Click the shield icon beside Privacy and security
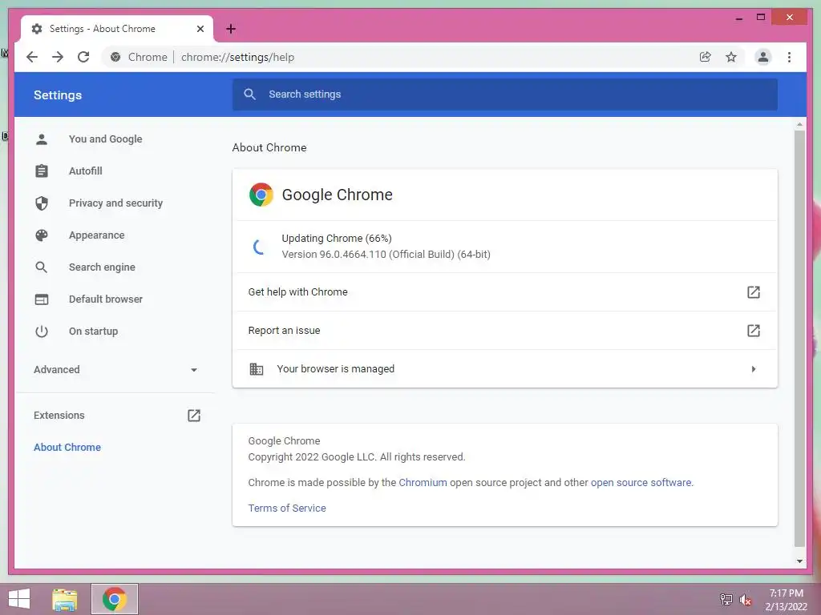The image size is (821, 615). coord(42,203)
